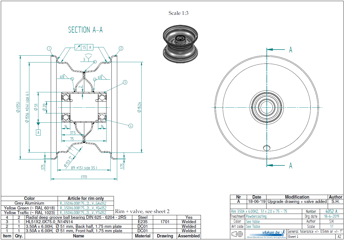Click the Powdercoating treatment value

pos(256,216)
